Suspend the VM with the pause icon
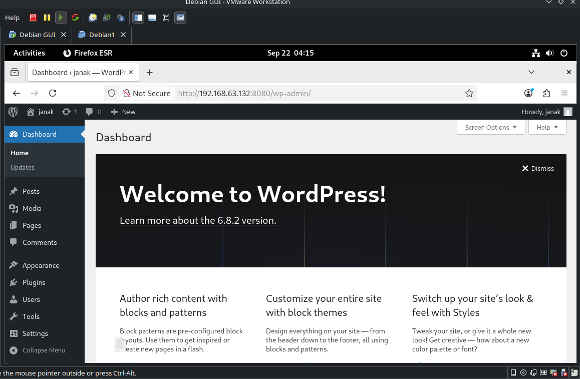Screen dimensions: 580x379 (47, 18)
